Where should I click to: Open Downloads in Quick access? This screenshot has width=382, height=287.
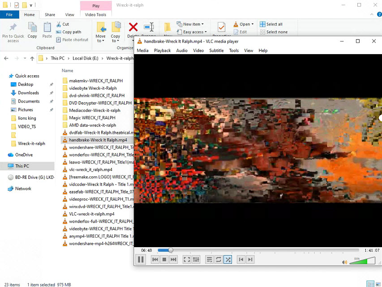pyautogui.click(x=28, y=93)
